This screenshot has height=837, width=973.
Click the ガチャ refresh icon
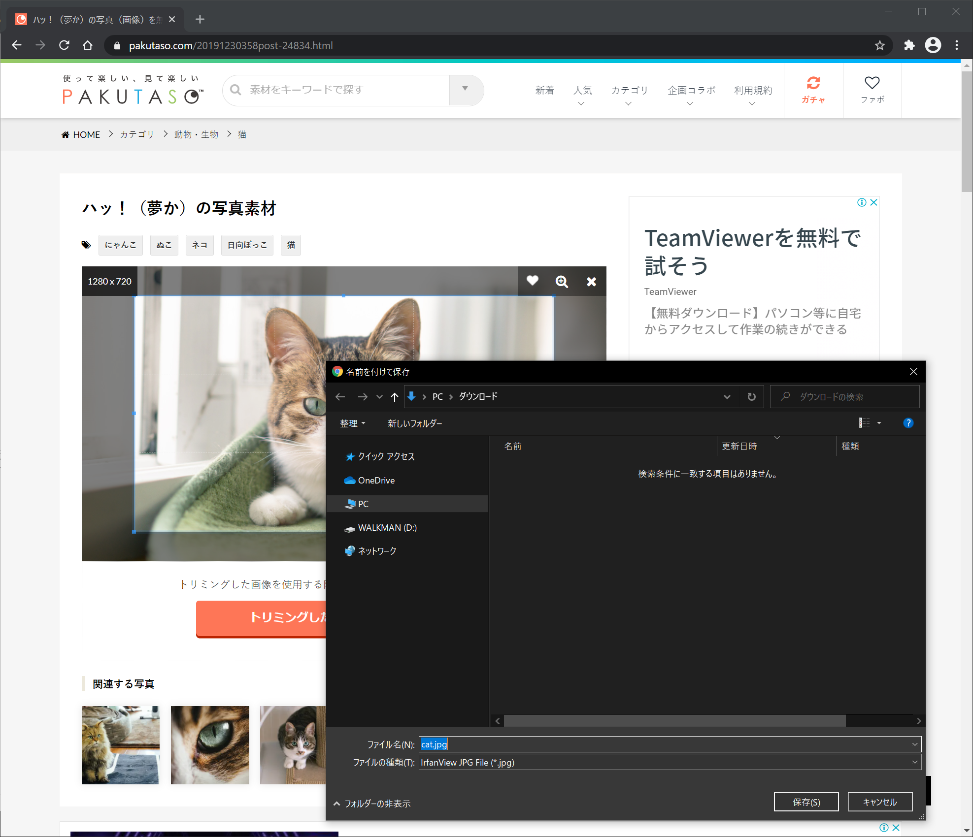(813, 83)
